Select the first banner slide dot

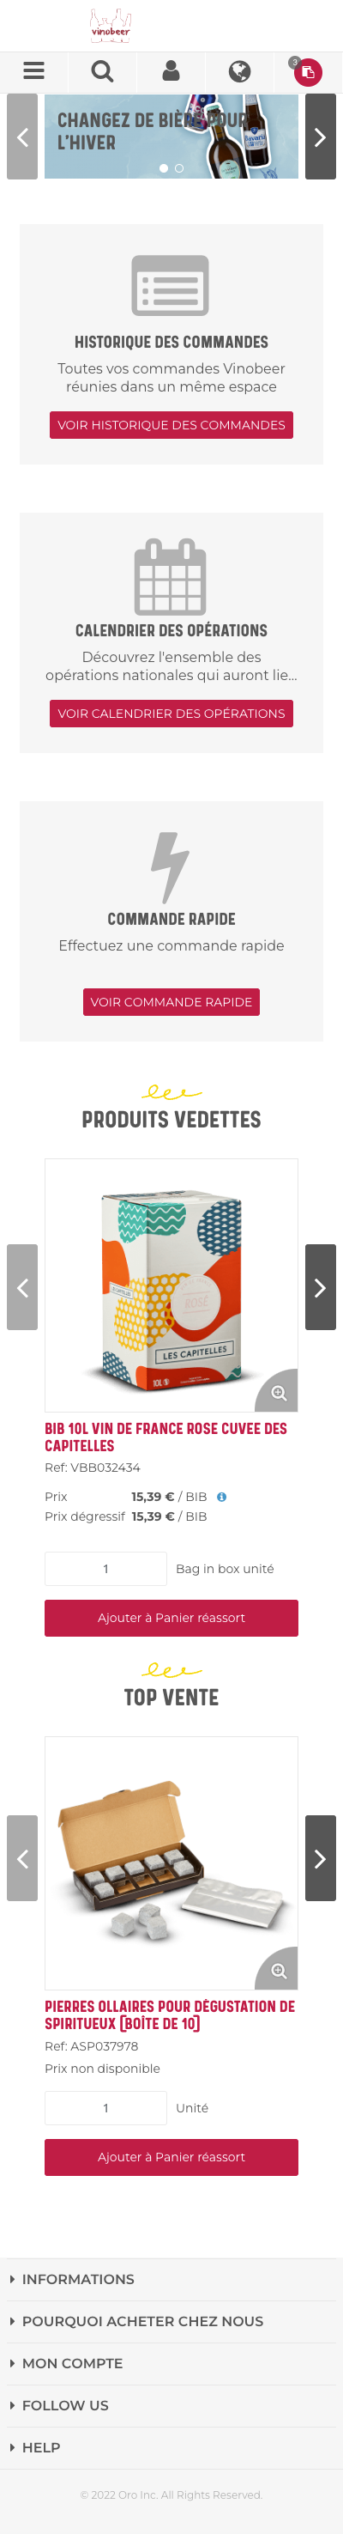click(163, 168)
